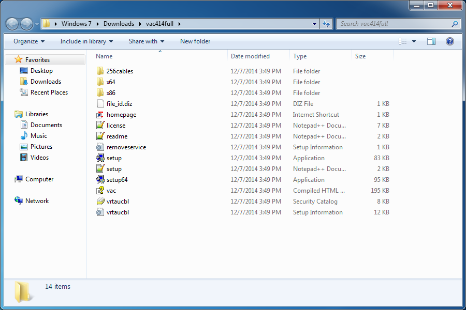Open the view options dropdown arrow
Viewport: 466px width, 310px height.
tap(414, 41)
